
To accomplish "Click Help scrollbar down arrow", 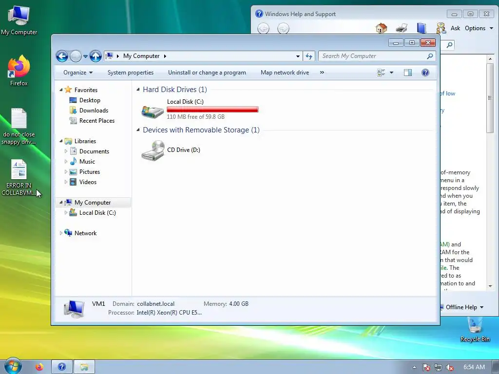I will pos(490,286).
